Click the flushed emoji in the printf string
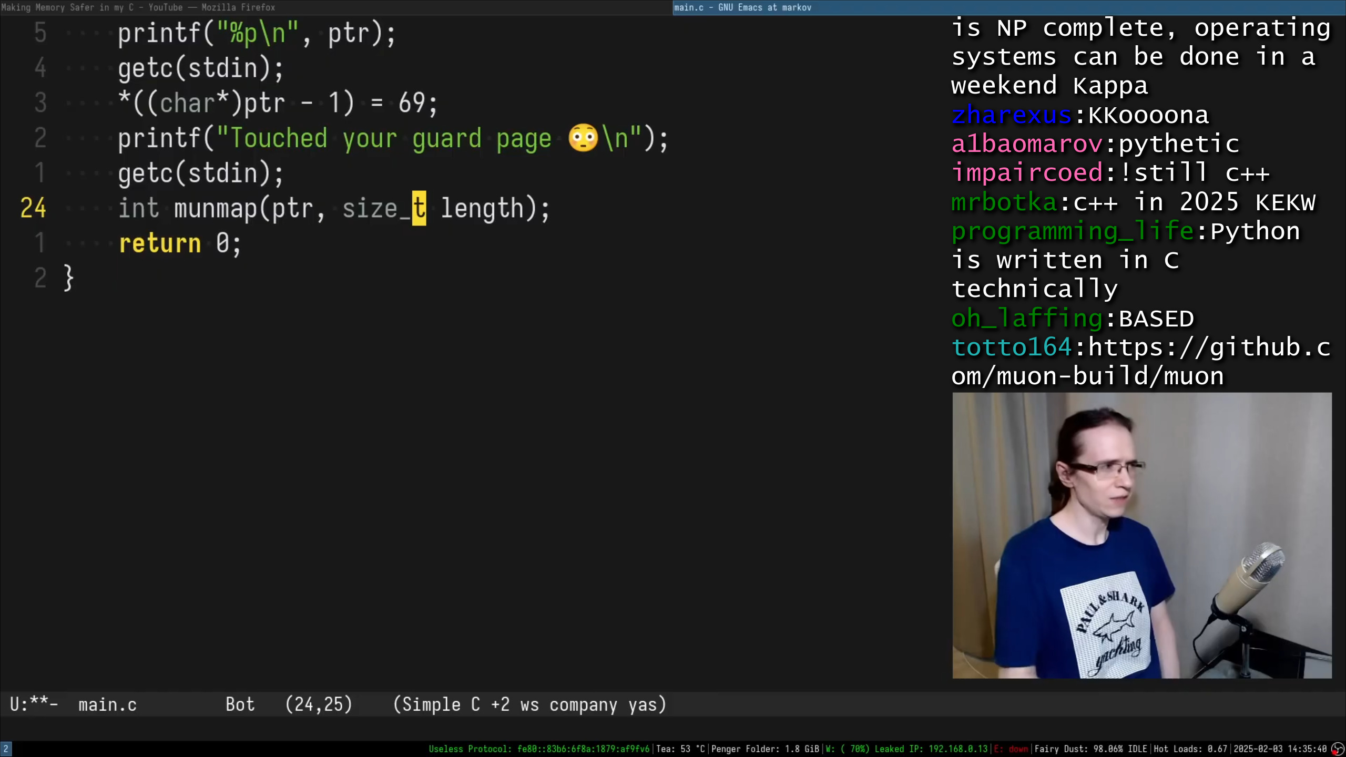This screenshot has width=1346, height=757. [583, 139]
